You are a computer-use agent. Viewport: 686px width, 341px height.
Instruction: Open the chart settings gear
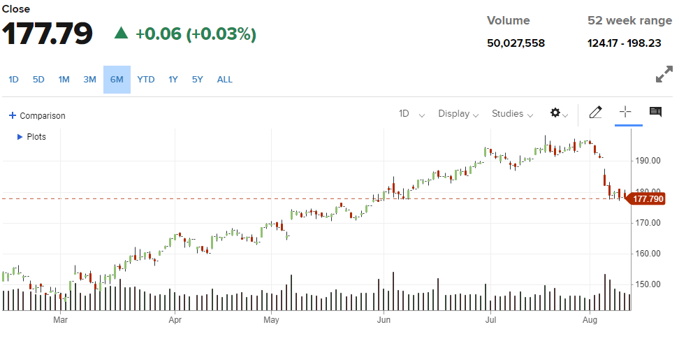pyautogui.click(x=555, y=113)
